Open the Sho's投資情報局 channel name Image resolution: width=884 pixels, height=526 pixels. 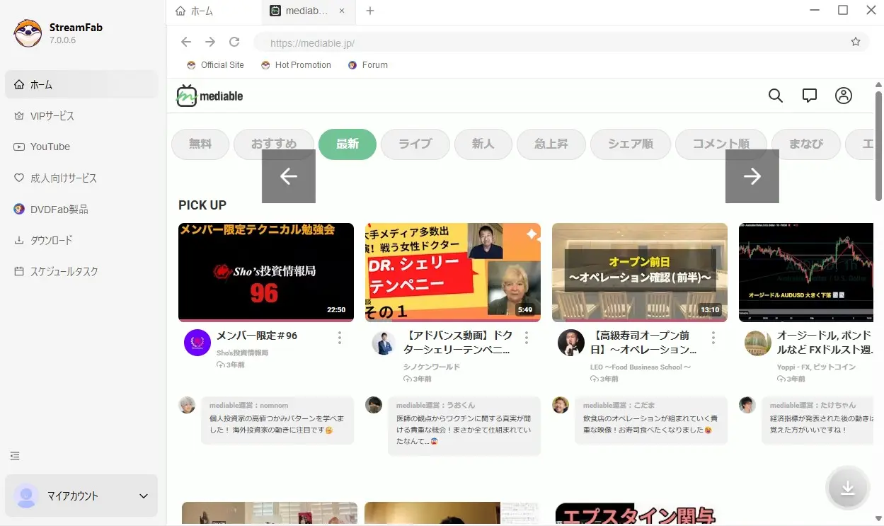point(242,353)
